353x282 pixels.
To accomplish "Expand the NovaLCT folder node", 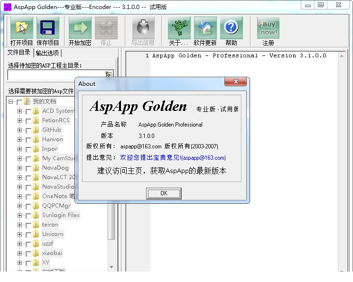I will (19, 177).
